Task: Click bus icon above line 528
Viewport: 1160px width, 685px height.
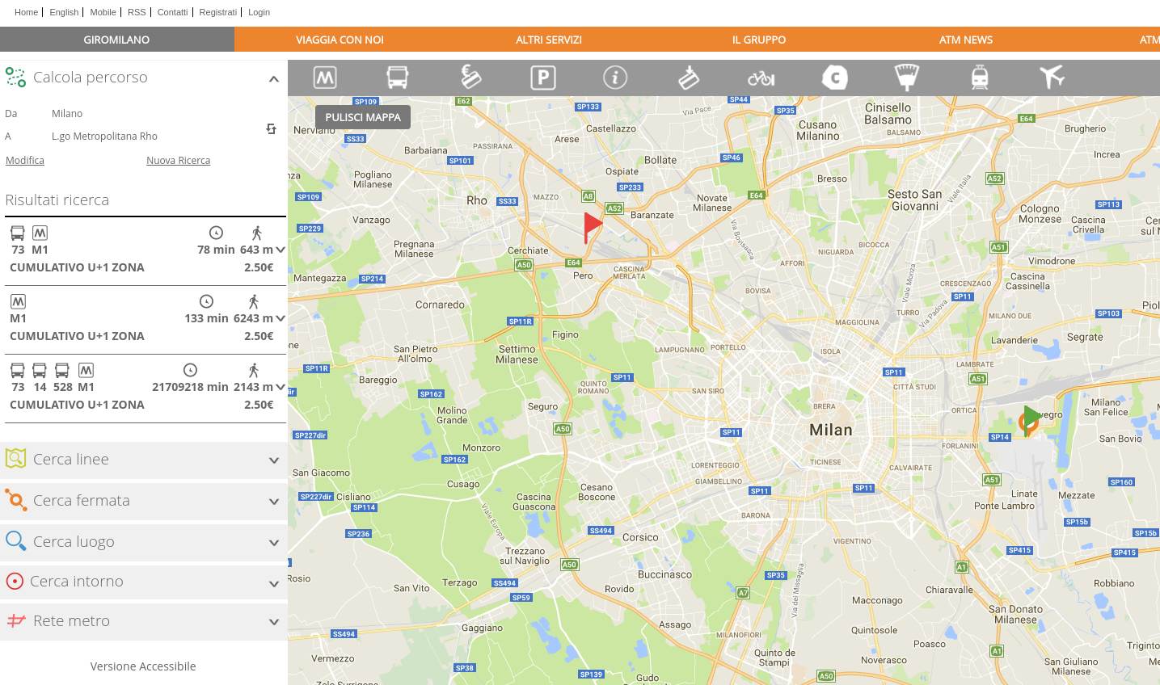Action: pyautogui.click(x=62, y=370)
